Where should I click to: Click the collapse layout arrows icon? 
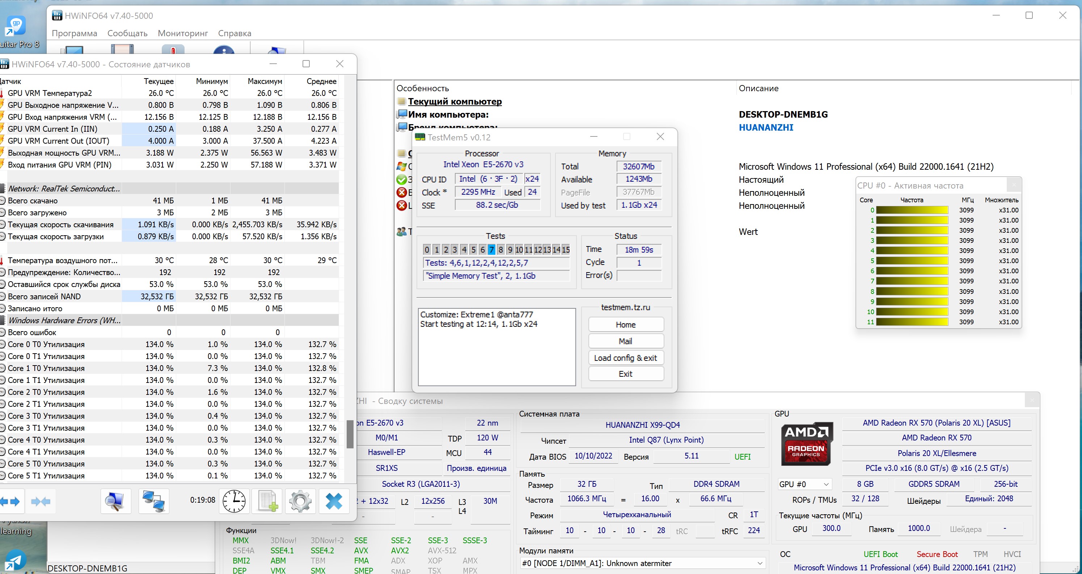tap(41, 501)
